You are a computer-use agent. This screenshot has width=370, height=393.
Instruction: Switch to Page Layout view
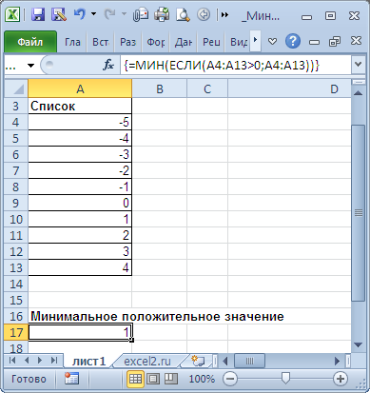[x=153, y=379]
